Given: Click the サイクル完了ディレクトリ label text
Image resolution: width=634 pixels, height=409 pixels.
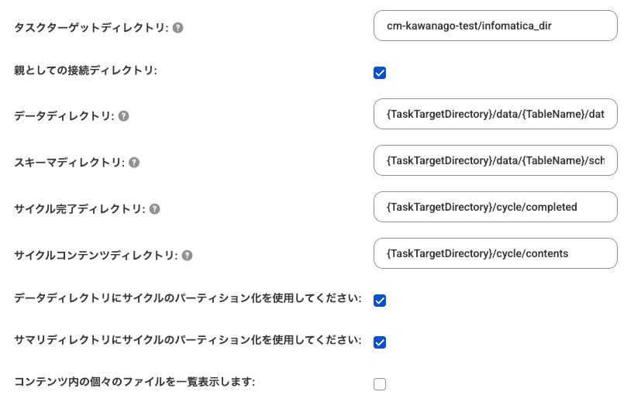Looking at the screenshot, I should [80, 209].
